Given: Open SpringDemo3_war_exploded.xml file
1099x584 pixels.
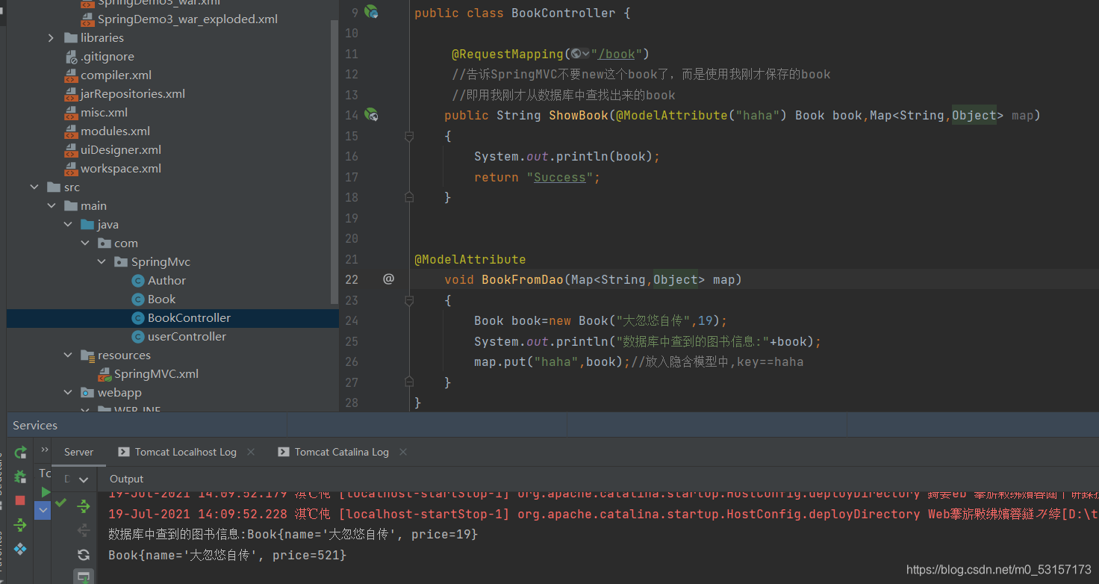Looking at the screenshot, I should click(187, 19).
